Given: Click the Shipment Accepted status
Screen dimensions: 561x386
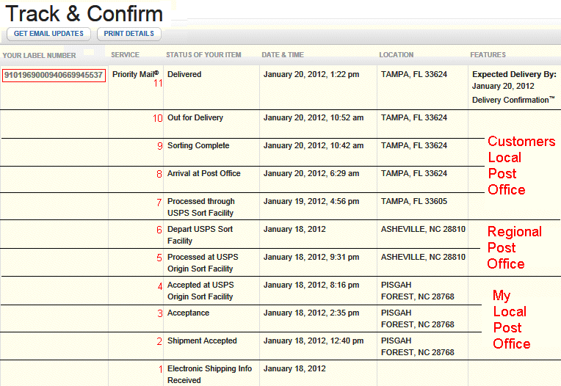Looking at the screenshot, I should (x=202, y=341).
